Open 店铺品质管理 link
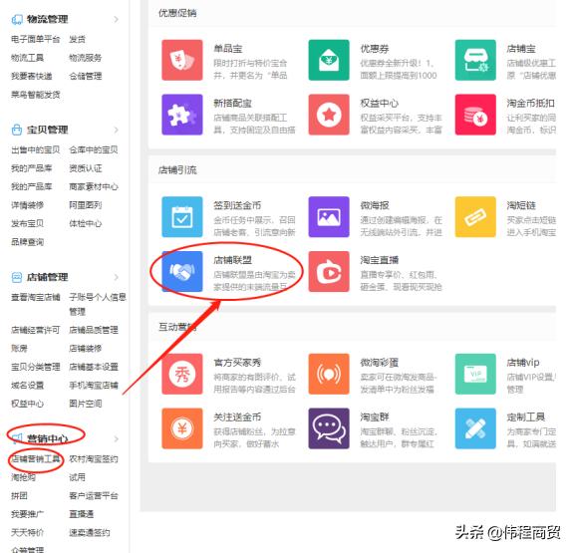This screenshot has width=574, height=553. 94,330
